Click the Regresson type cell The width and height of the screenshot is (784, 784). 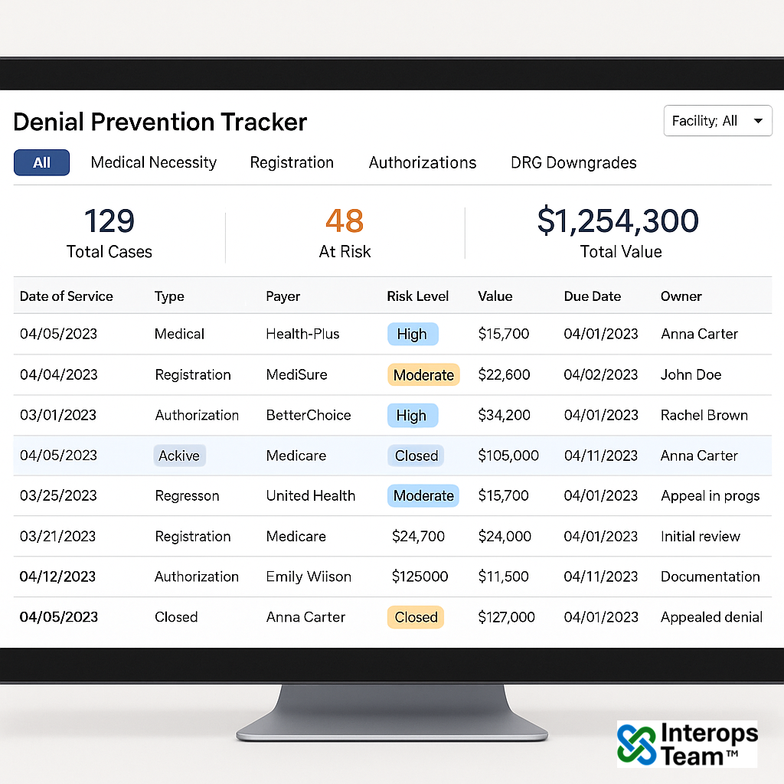[187, 495]
